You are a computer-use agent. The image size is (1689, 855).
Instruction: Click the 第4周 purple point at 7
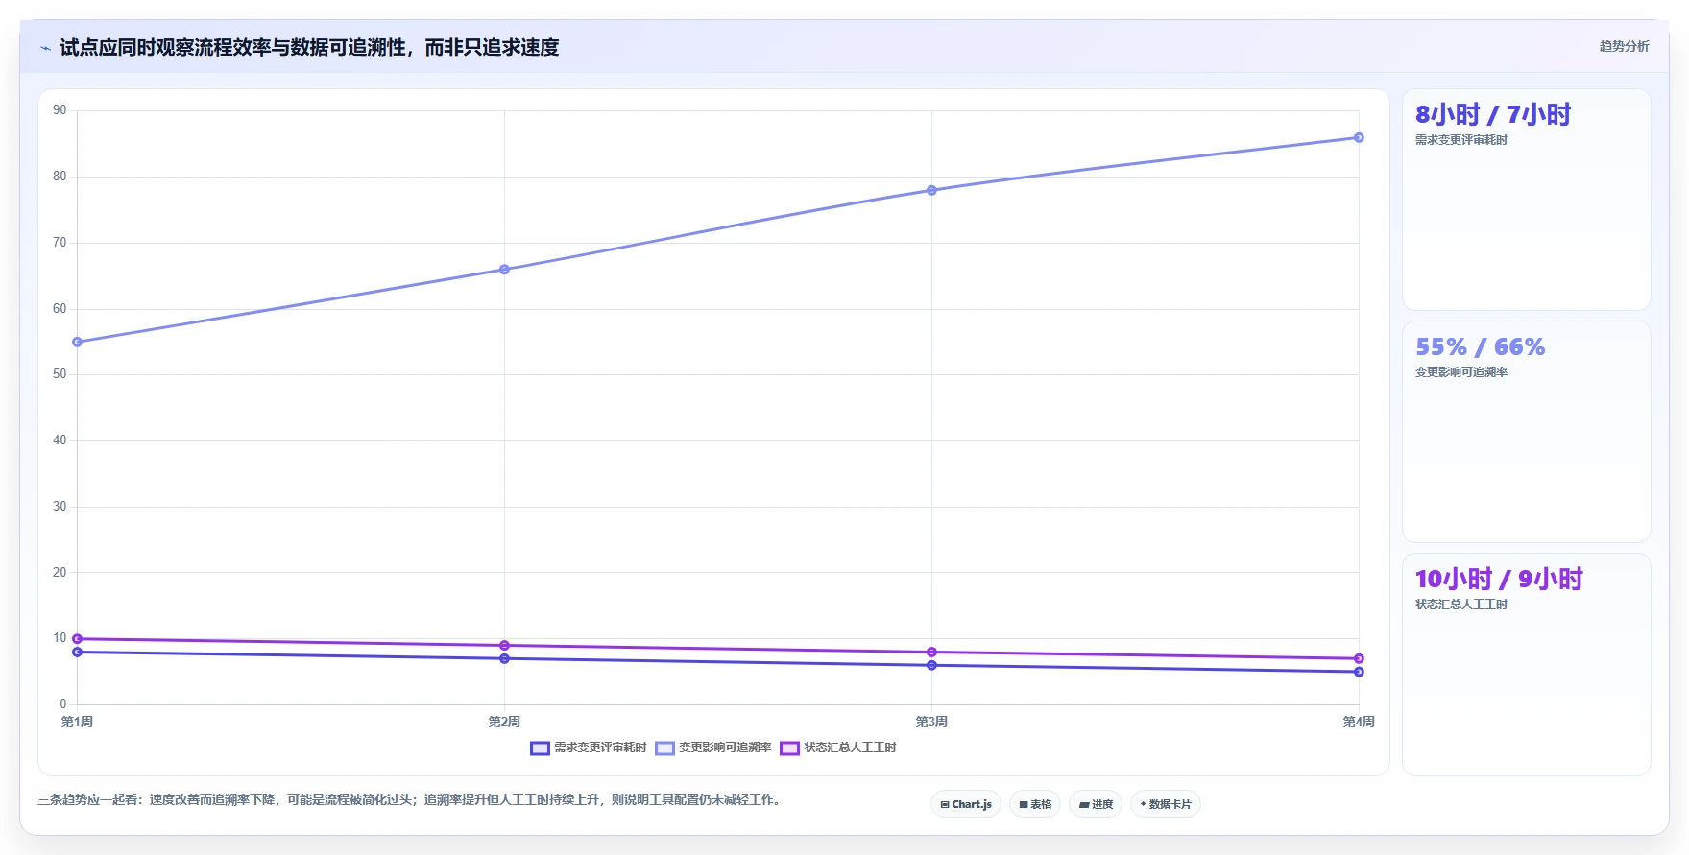pyautogui.click(x=1359, y=658)
